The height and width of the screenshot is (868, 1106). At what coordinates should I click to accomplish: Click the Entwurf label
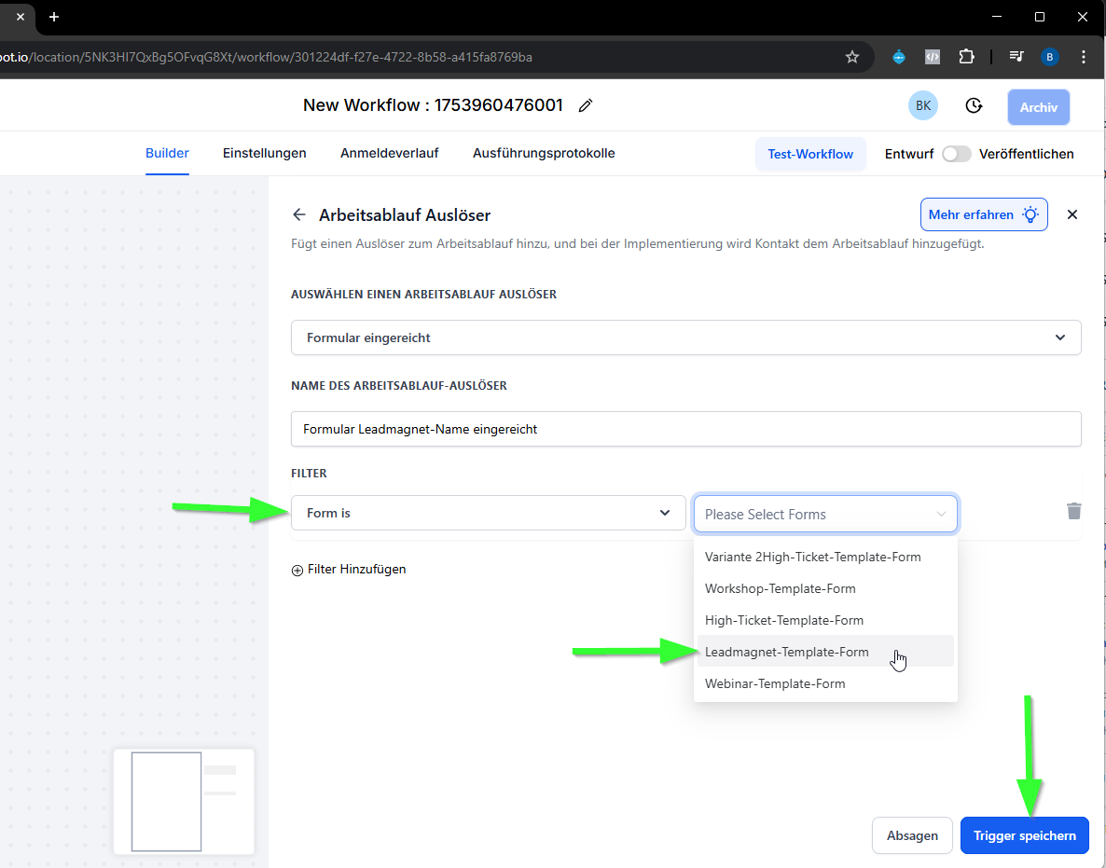[909, 154]
